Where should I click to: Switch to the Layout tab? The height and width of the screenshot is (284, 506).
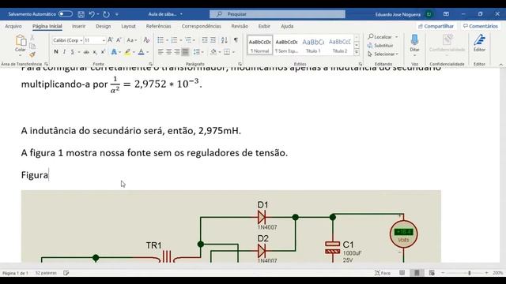(x=128, y=26)
